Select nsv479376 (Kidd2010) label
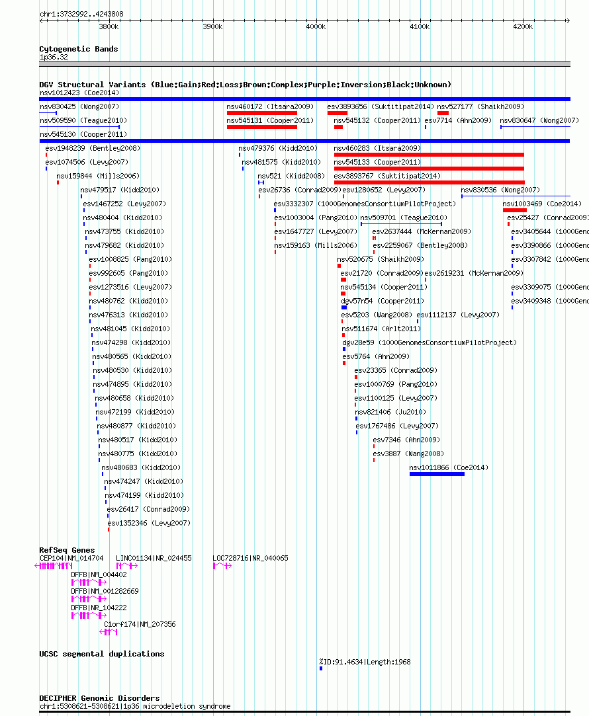 click(278, 148)
